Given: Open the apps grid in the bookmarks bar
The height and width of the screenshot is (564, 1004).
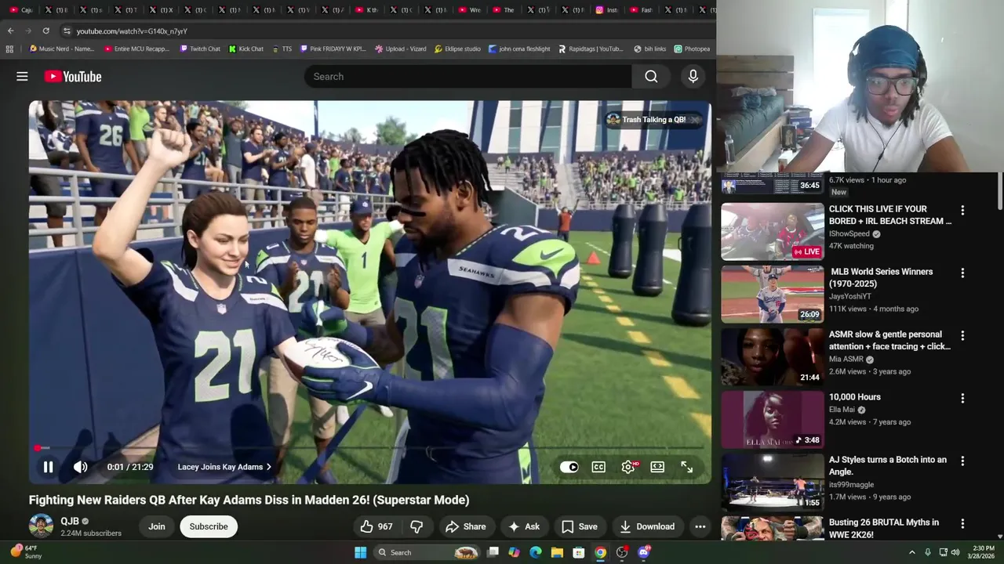Looking at the screenshot, I should (9, 49).
